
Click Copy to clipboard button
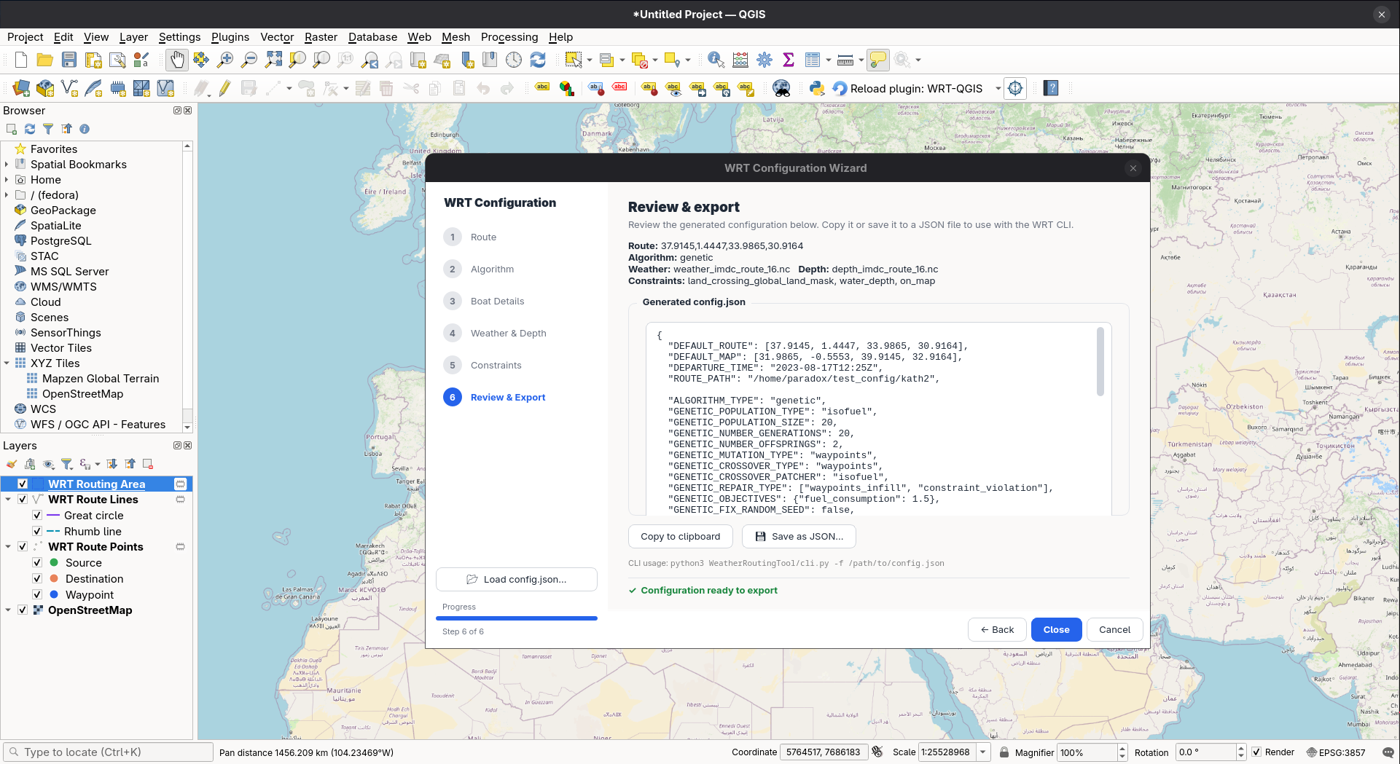[x=680, y=537]
